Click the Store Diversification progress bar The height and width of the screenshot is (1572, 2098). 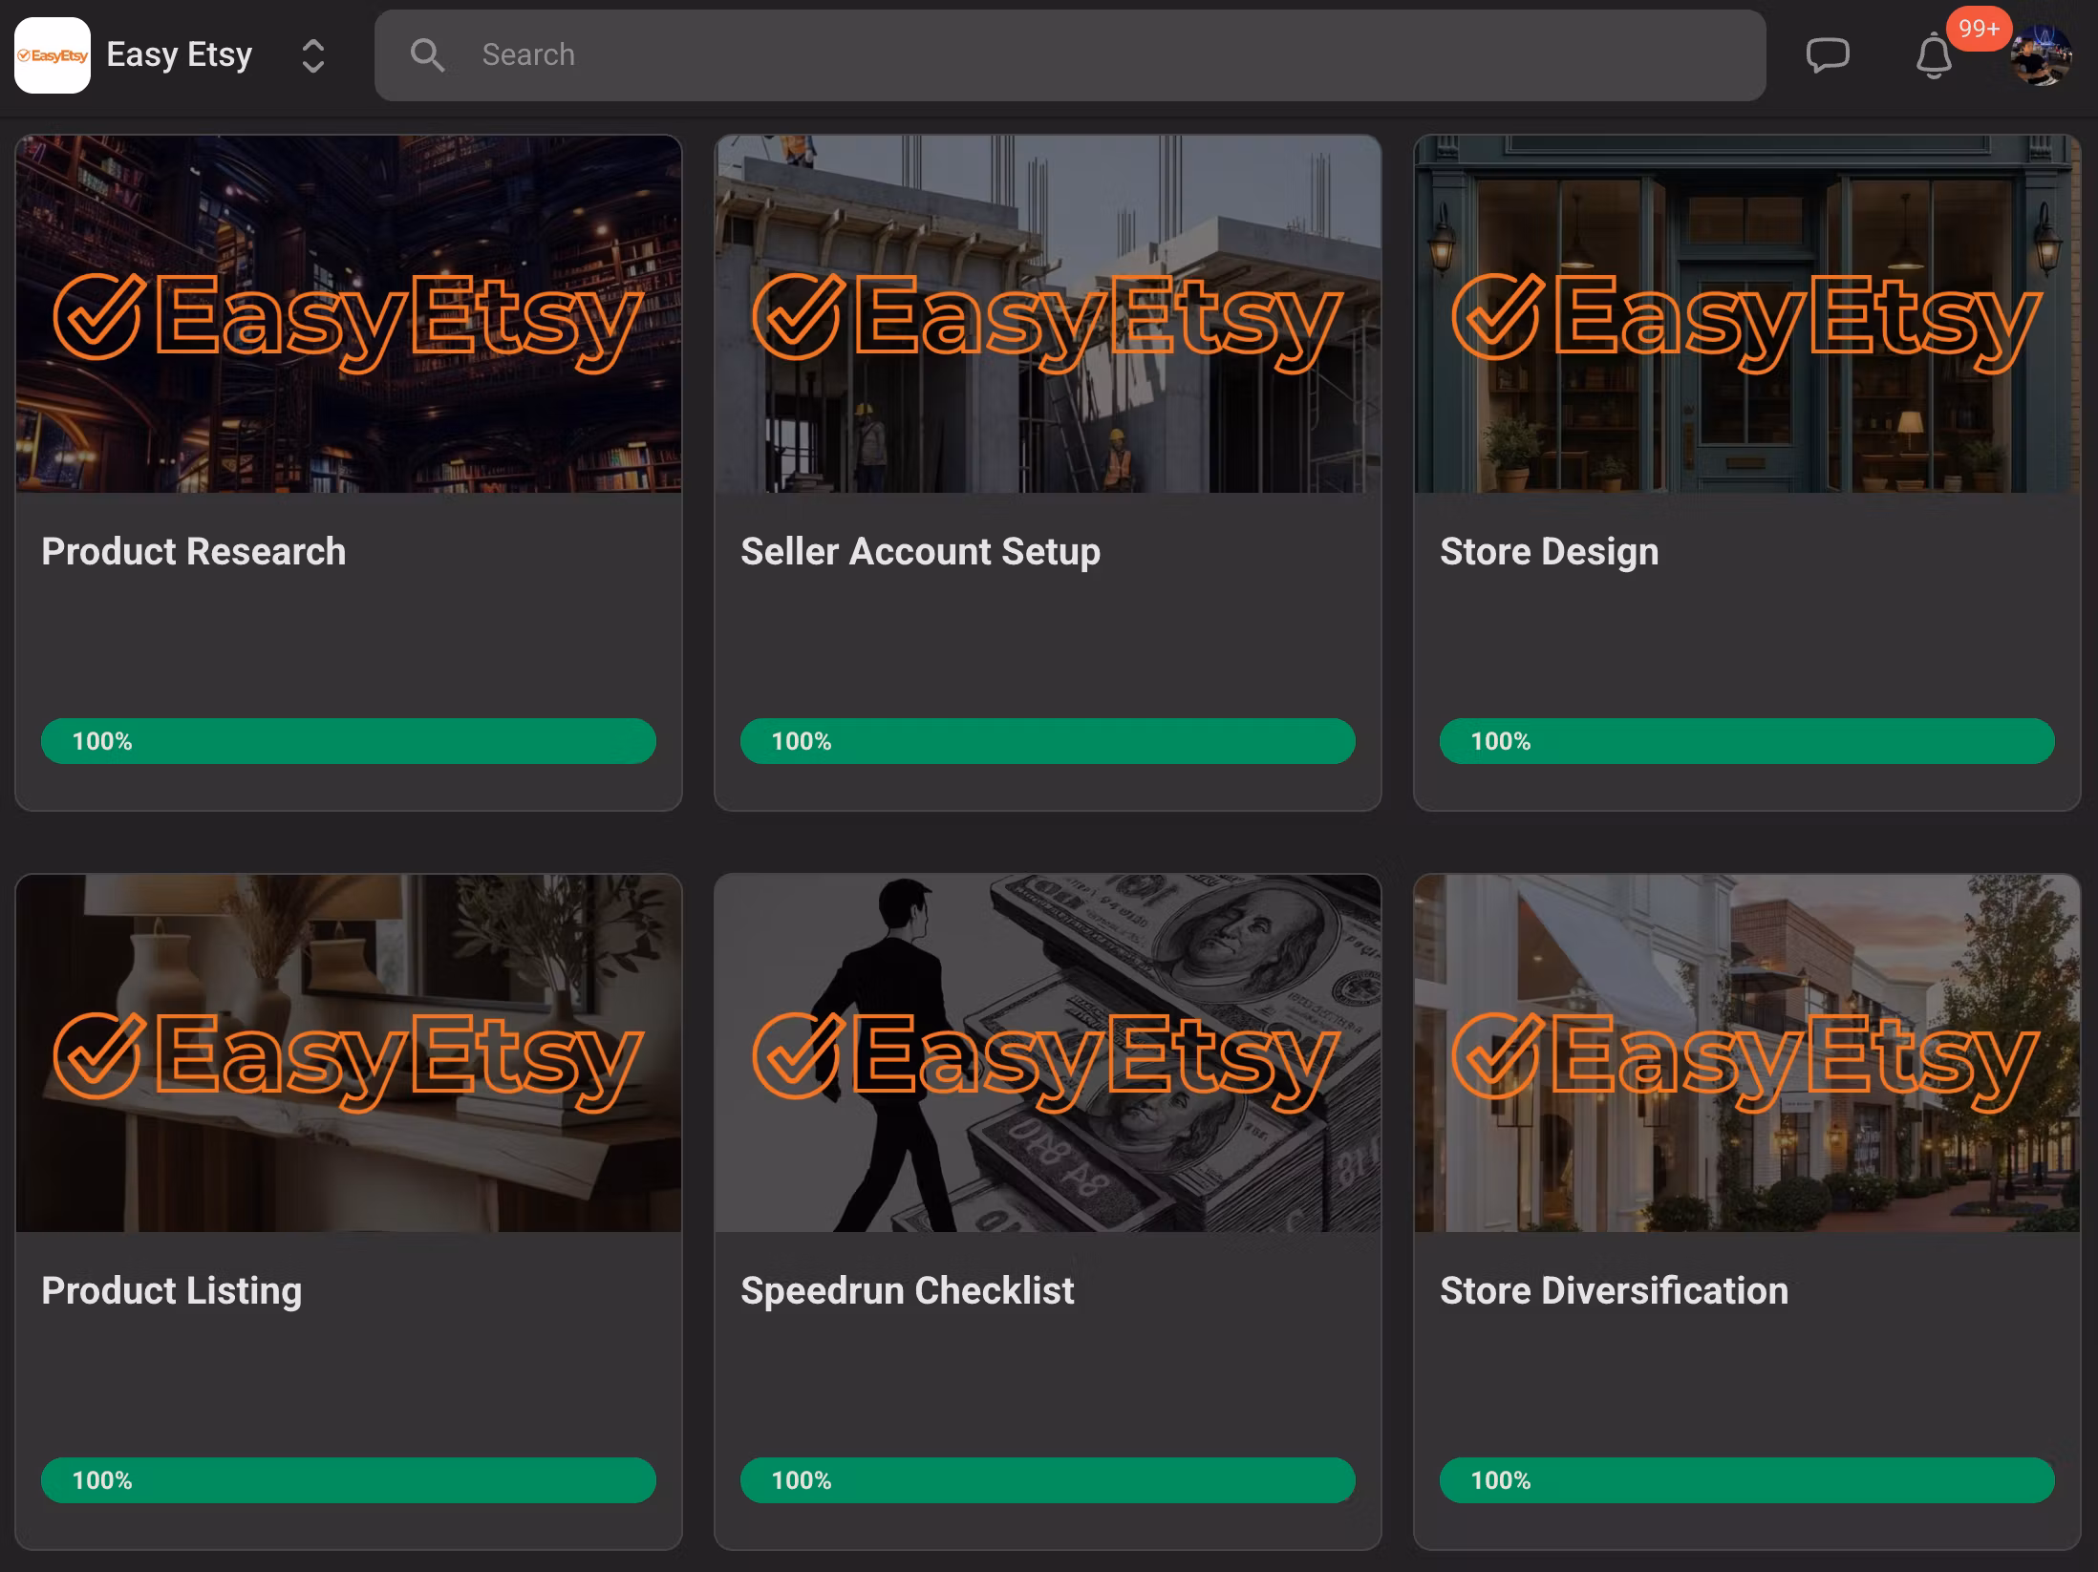(x=1747, y=1480)
